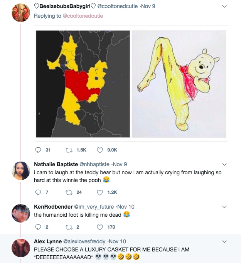Click BeelzebubsBabygirl's profile avatar

tap(20, 13)
